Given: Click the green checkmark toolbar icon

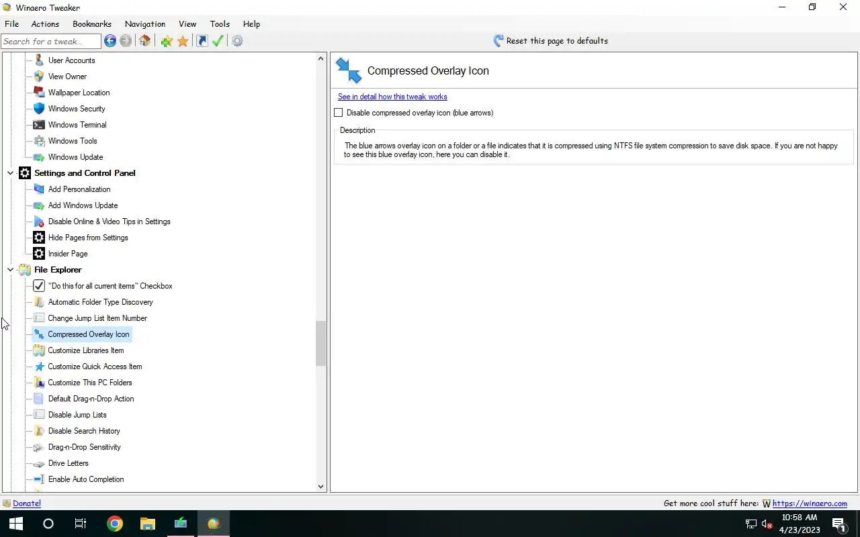Looking at the screenshot, I should (218, 41).
